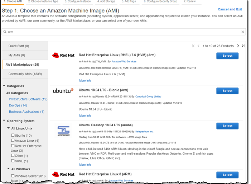Open More info for Ubuntu Desktop arm64
This screenshot has width=251, height=184.
tap(85, 165)
